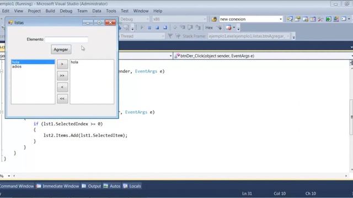This screenshot has height=198, width=353.
Task: Open the Test menu
Action: 125,11
